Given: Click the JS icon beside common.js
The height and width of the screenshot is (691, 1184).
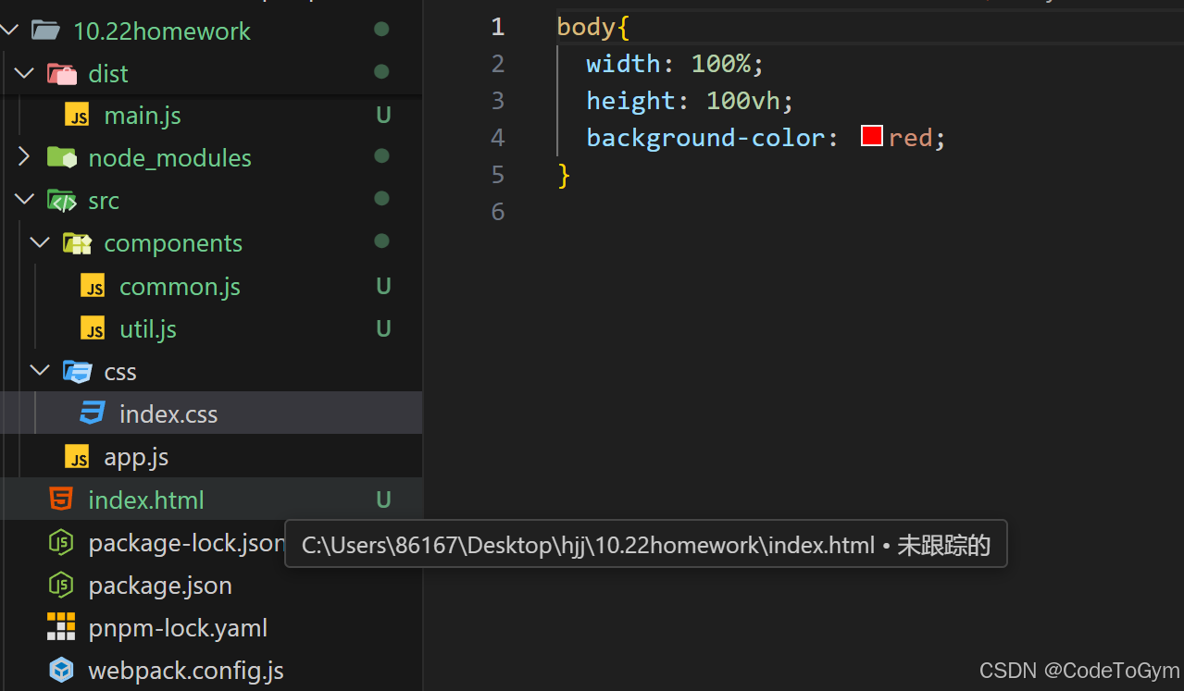Looking at the screenshot, I should click(93, 286).
